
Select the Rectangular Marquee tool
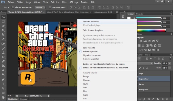pyautogui.click(x=3, y=22)
